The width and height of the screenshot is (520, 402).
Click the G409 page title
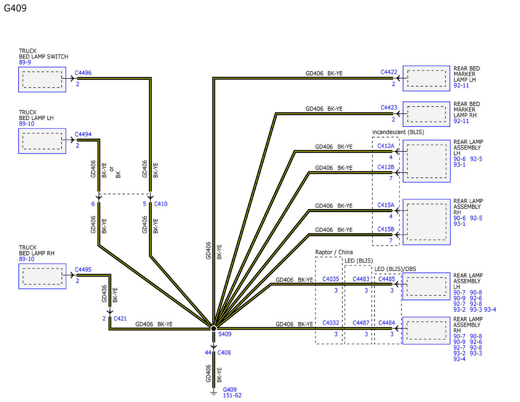[15, 8]
